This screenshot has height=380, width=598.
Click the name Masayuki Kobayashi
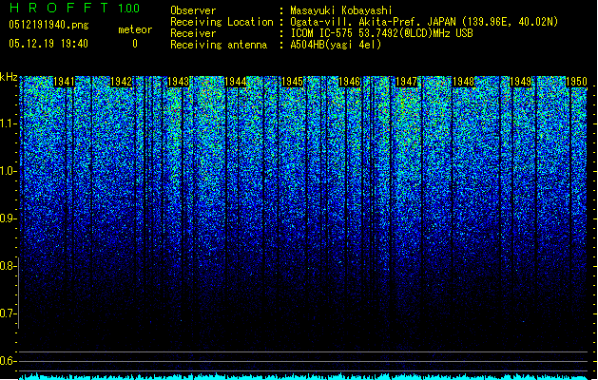pos(341,10)
